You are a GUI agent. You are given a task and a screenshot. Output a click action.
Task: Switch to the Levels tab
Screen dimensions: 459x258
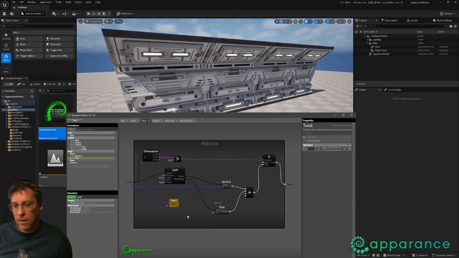[412, 21]
